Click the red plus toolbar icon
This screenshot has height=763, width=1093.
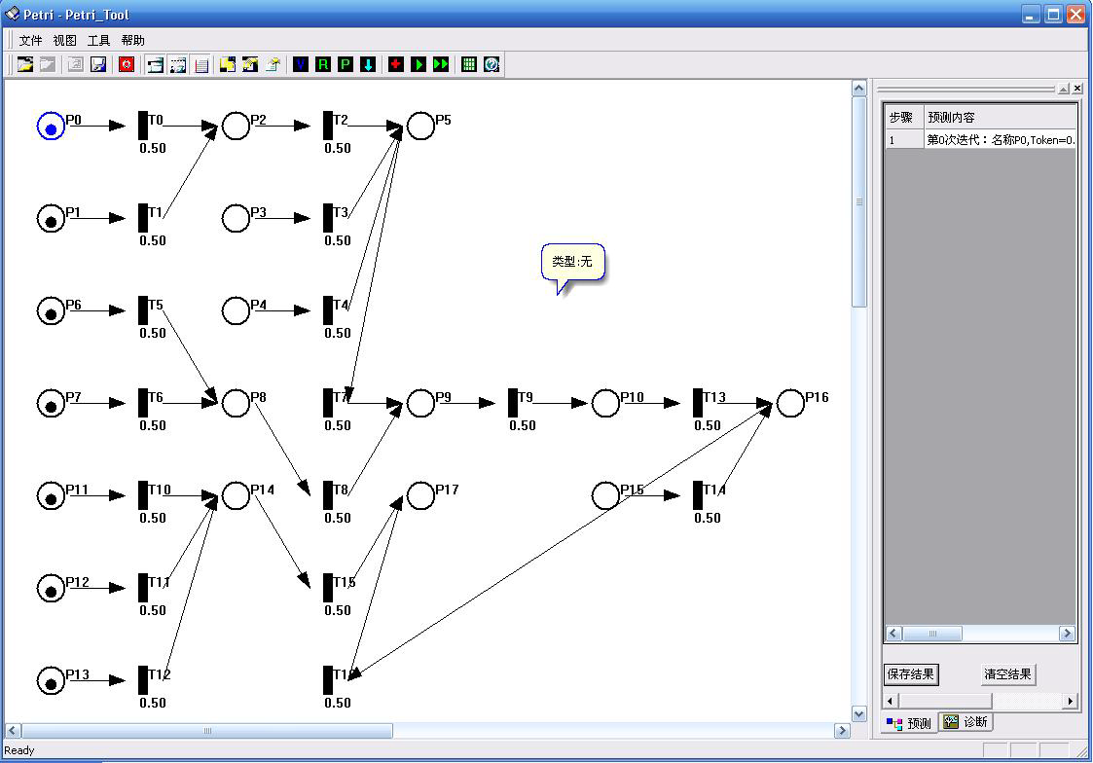[x=396, y=64]
